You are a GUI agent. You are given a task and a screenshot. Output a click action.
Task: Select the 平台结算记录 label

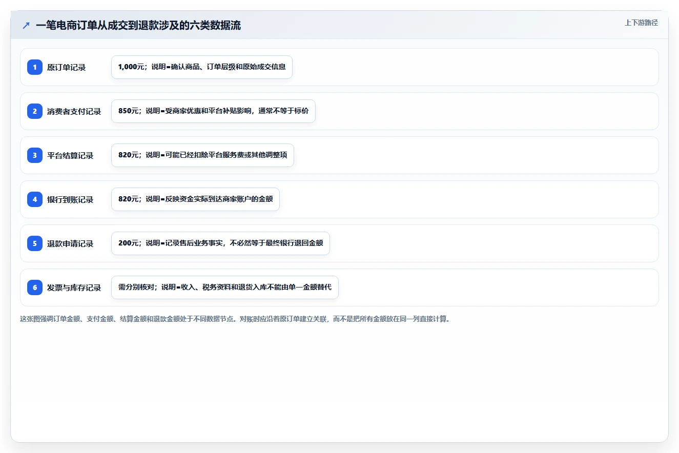70,155
